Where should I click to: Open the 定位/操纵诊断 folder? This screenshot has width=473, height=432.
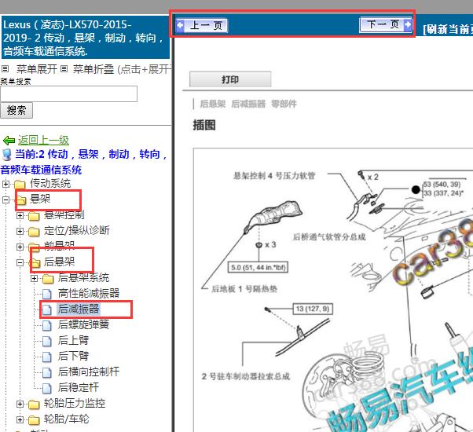(77, 231)
